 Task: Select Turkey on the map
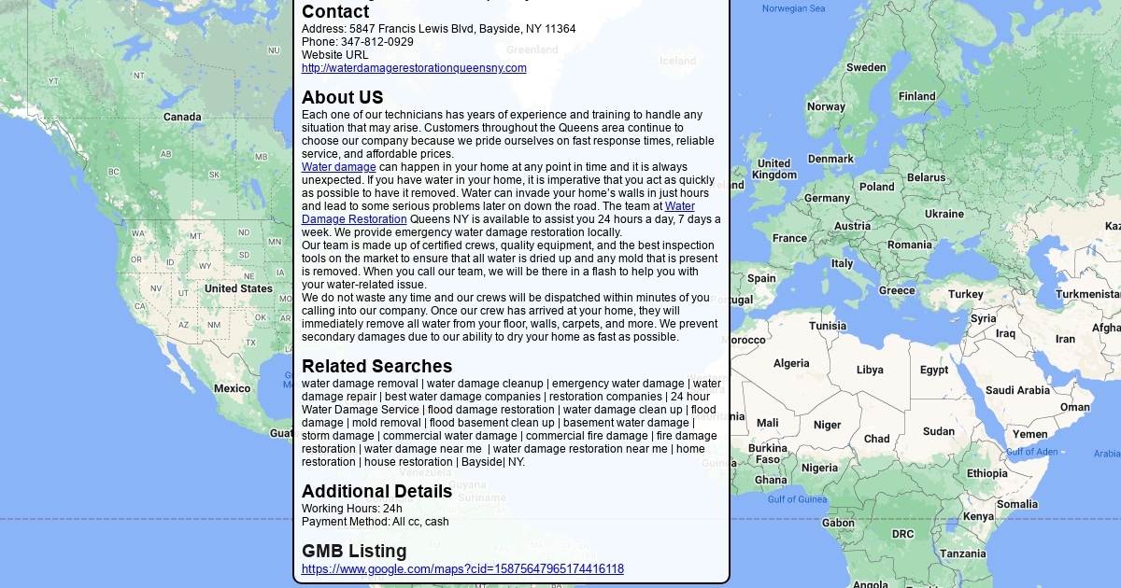click(x=966, y=294)
